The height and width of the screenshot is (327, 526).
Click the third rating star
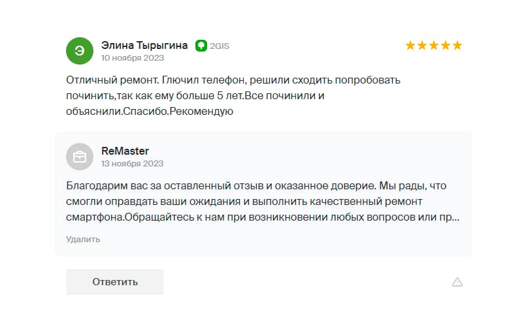(x=434, y=46)
